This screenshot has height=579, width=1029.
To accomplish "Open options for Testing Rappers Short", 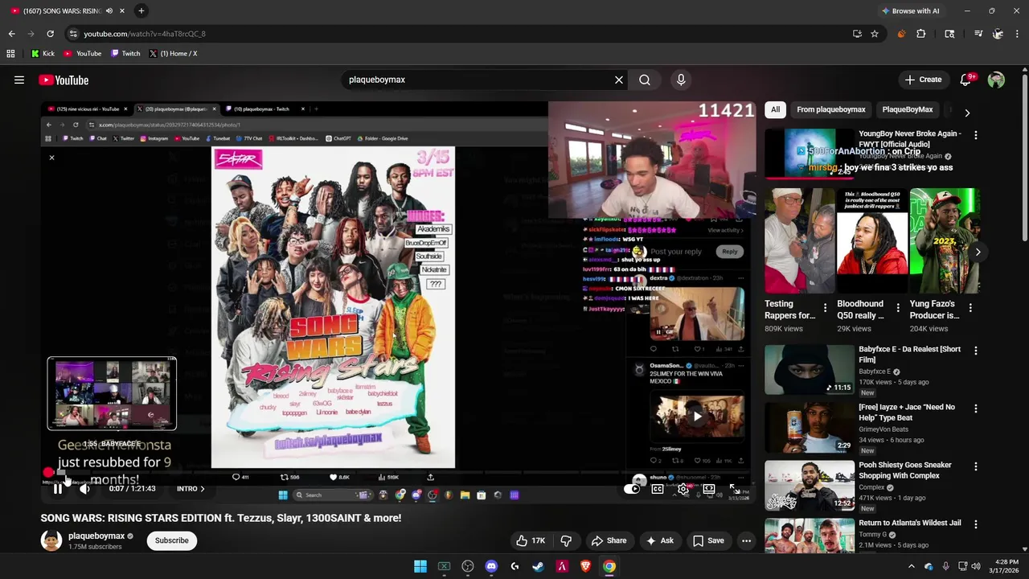I will 825,308.
